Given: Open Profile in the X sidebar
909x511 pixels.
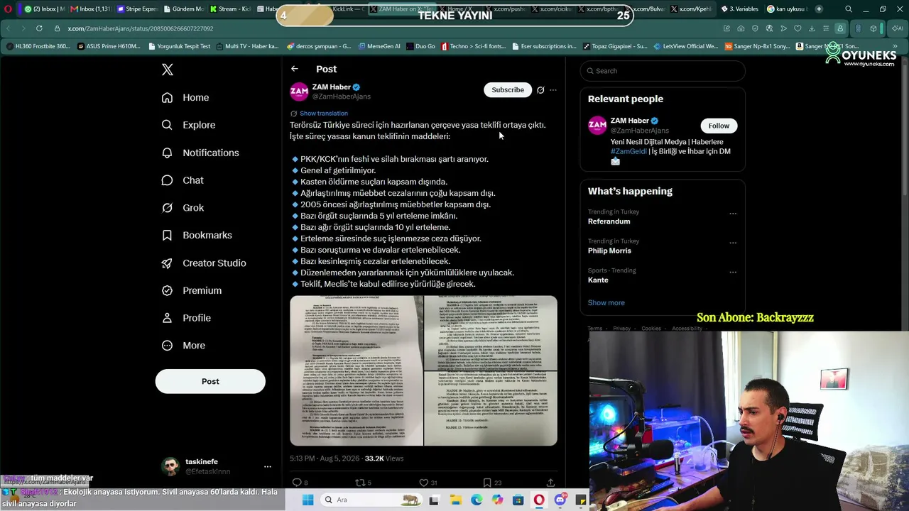Looking at the screenshot, I should 186,318.
